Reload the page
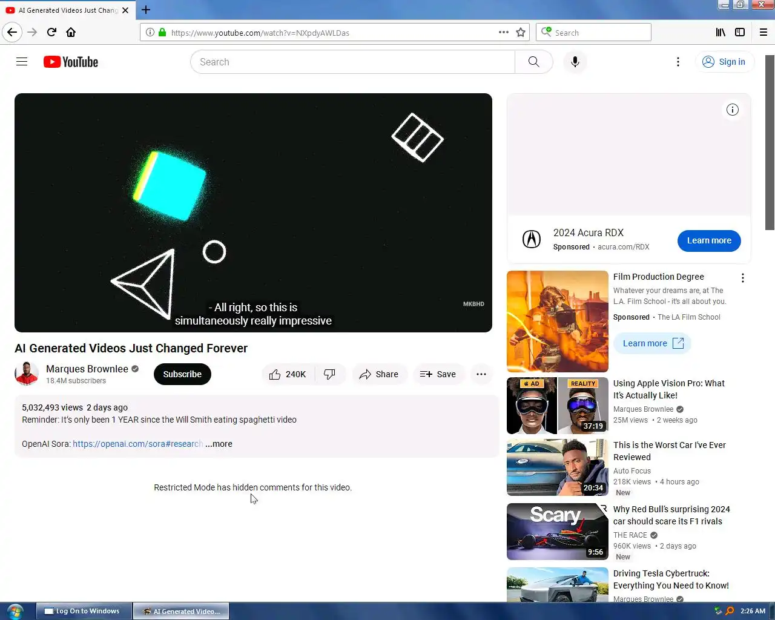Image resolution: width=775 pixels, height=620 pixels. tap(51, 32)
